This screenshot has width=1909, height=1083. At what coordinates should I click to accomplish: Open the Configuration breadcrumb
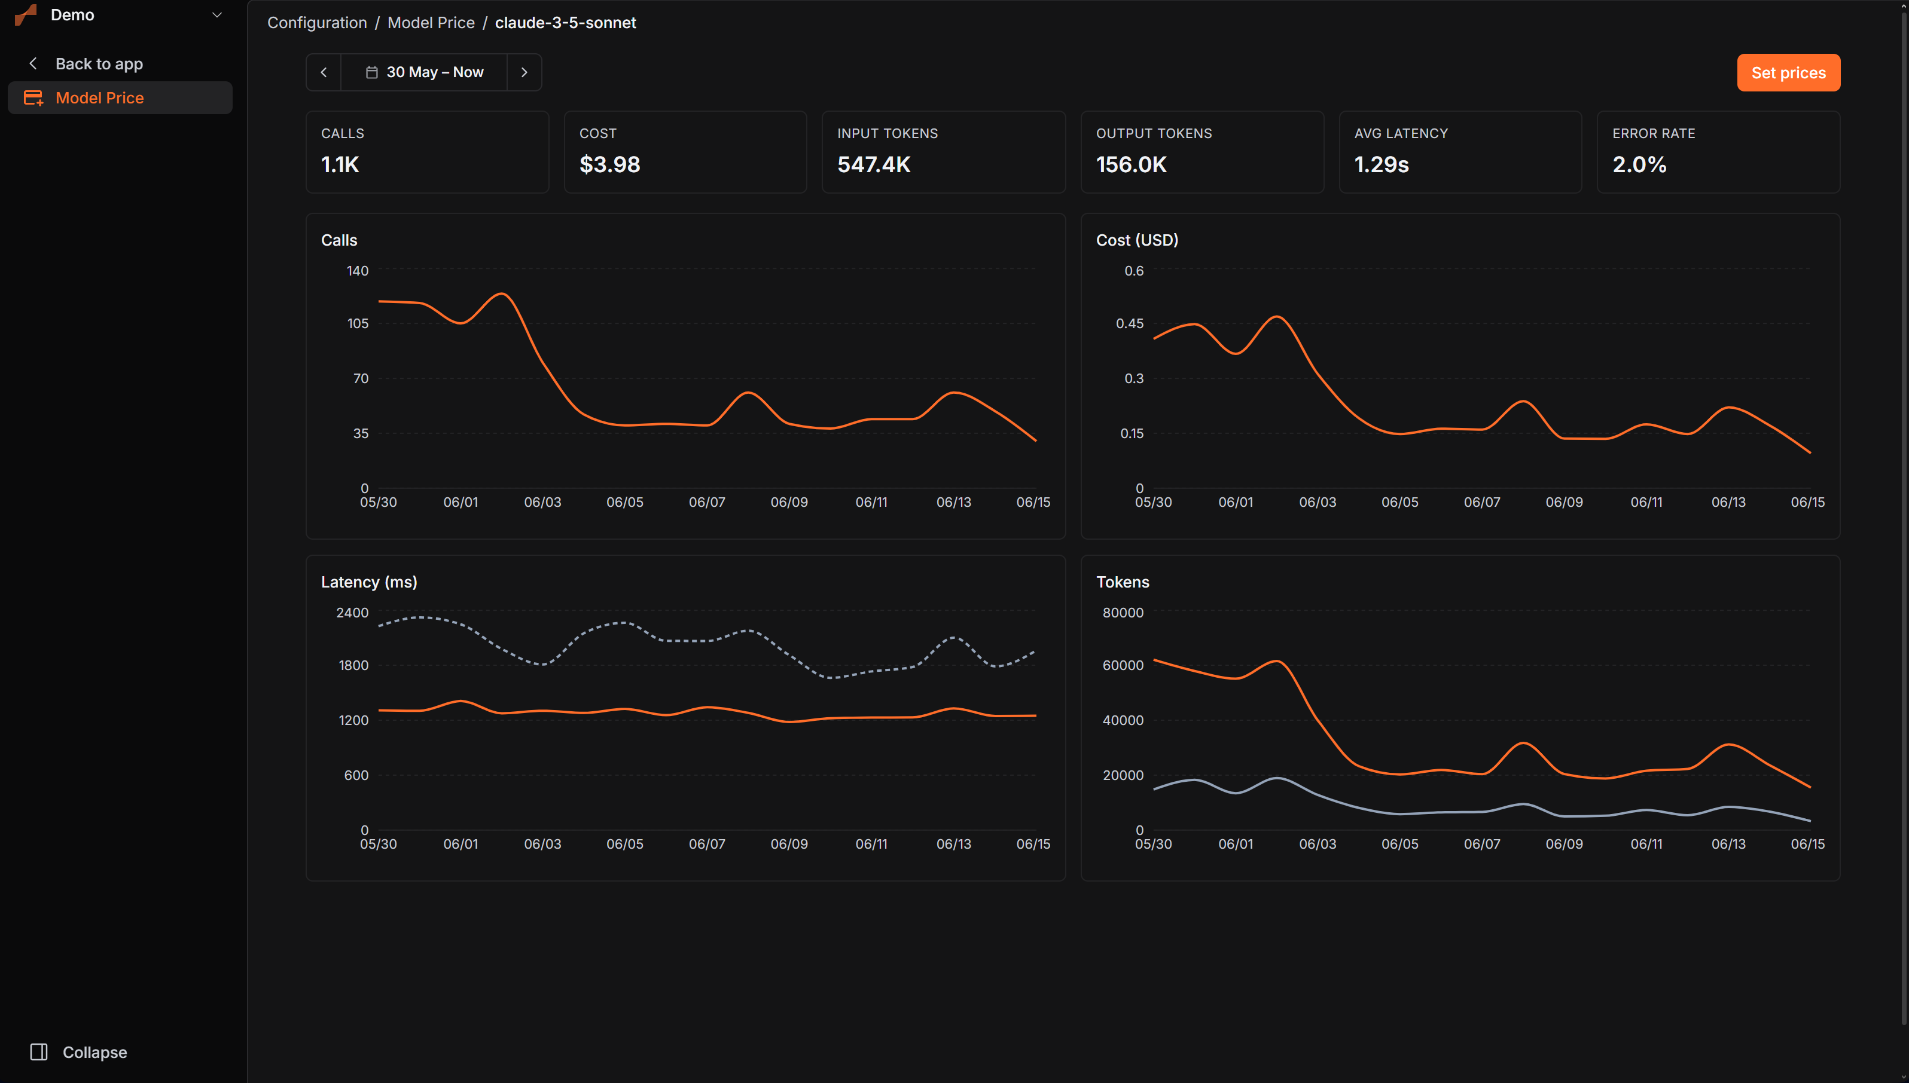coord(317,22)
